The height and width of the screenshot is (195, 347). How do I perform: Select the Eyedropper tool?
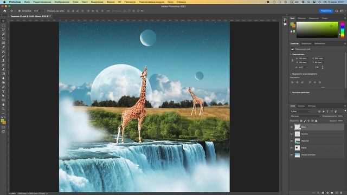[x=3, y=47]
